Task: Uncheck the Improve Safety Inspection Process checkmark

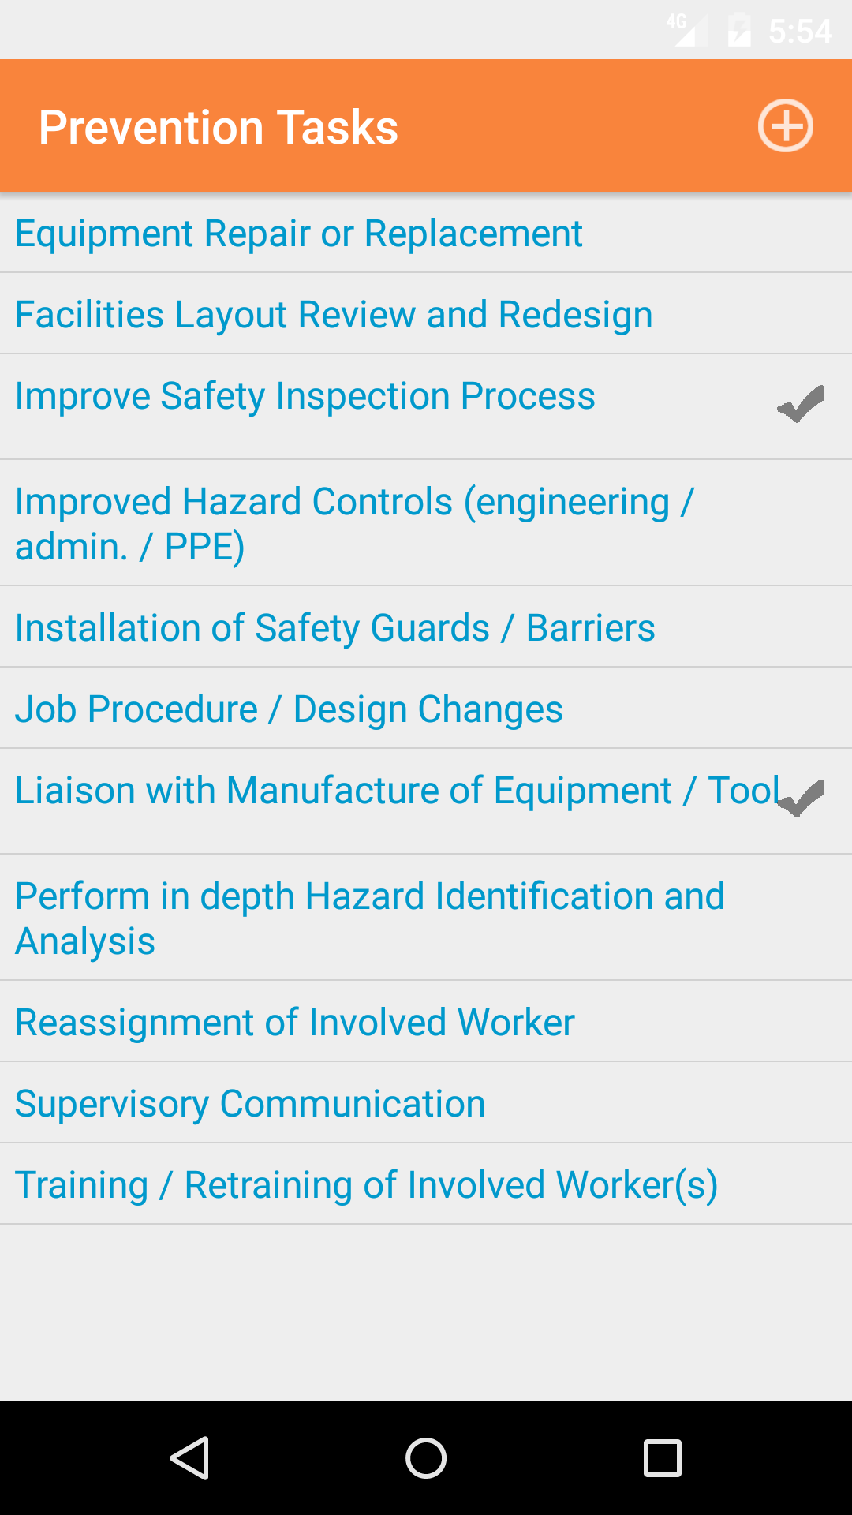Action: [800, 404]
